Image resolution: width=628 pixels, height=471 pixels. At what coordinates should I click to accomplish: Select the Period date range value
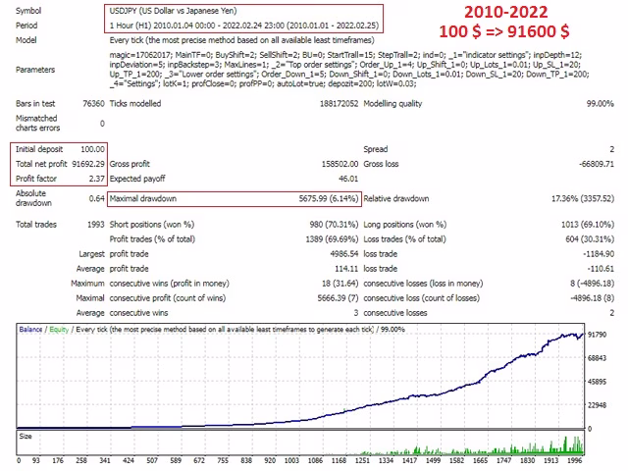point(244,26)
